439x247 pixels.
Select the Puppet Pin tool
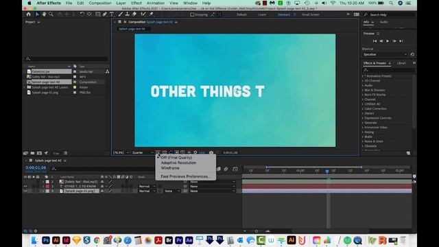[152, 14]
